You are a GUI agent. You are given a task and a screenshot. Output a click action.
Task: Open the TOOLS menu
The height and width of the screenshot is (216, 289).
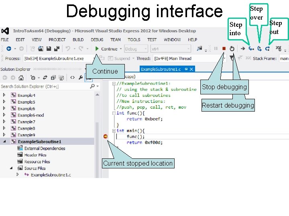point(134,40)
